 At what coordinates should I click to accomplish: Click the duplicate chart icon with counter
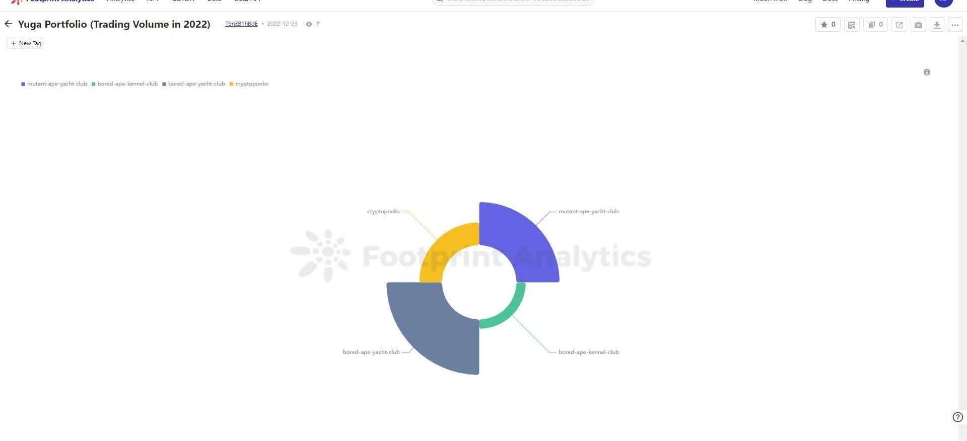(875, 25)
